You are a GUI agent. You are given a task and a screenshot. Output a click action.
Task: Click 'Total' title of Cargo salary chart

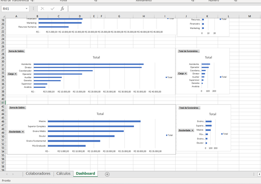(96, 57)
